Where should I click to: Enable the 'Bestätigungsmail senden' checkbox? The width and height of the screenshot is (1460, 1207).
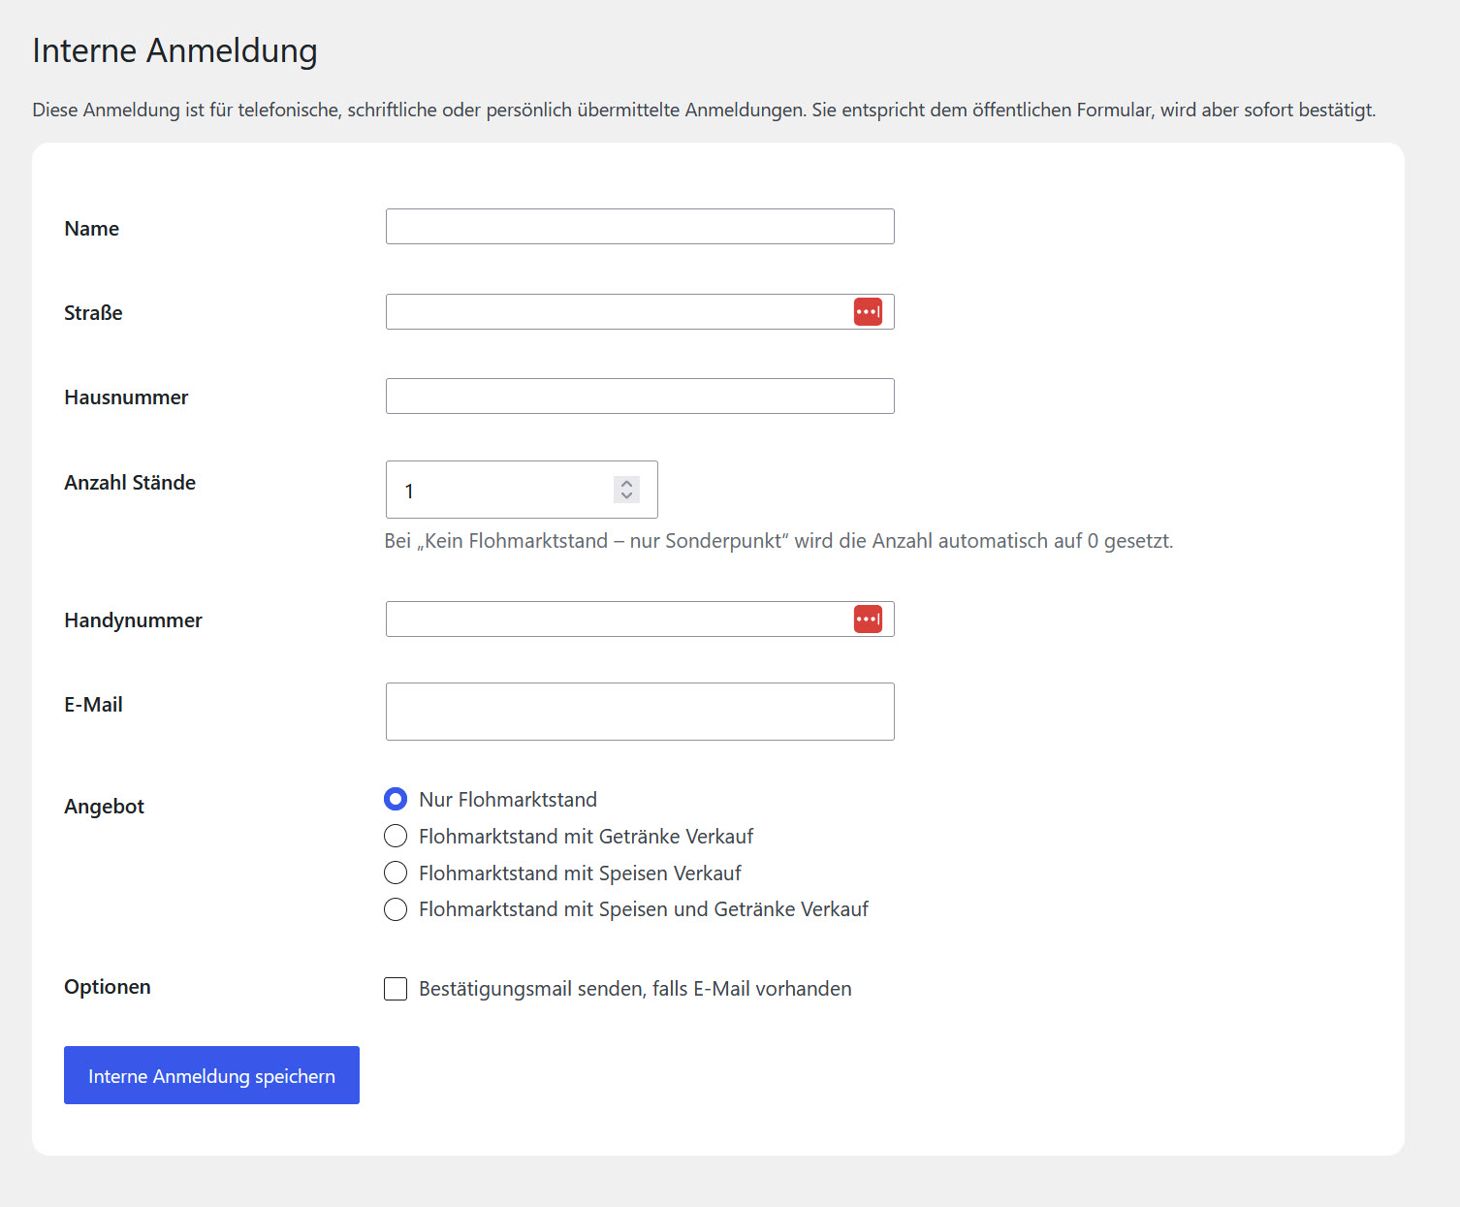tap(396, 989)
